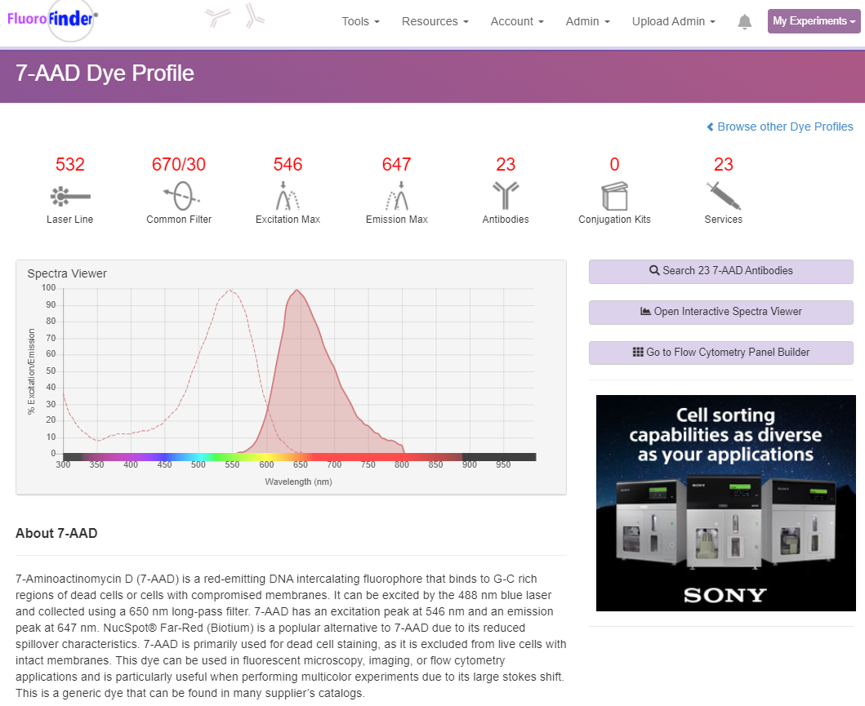Expand the Tools dropdown menu
Screen dimensions: 865x706
point(360,22)
